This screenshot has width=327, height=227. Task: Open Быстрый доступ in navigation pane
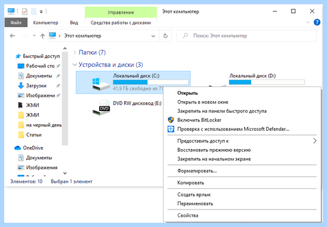tap(41, 56)
